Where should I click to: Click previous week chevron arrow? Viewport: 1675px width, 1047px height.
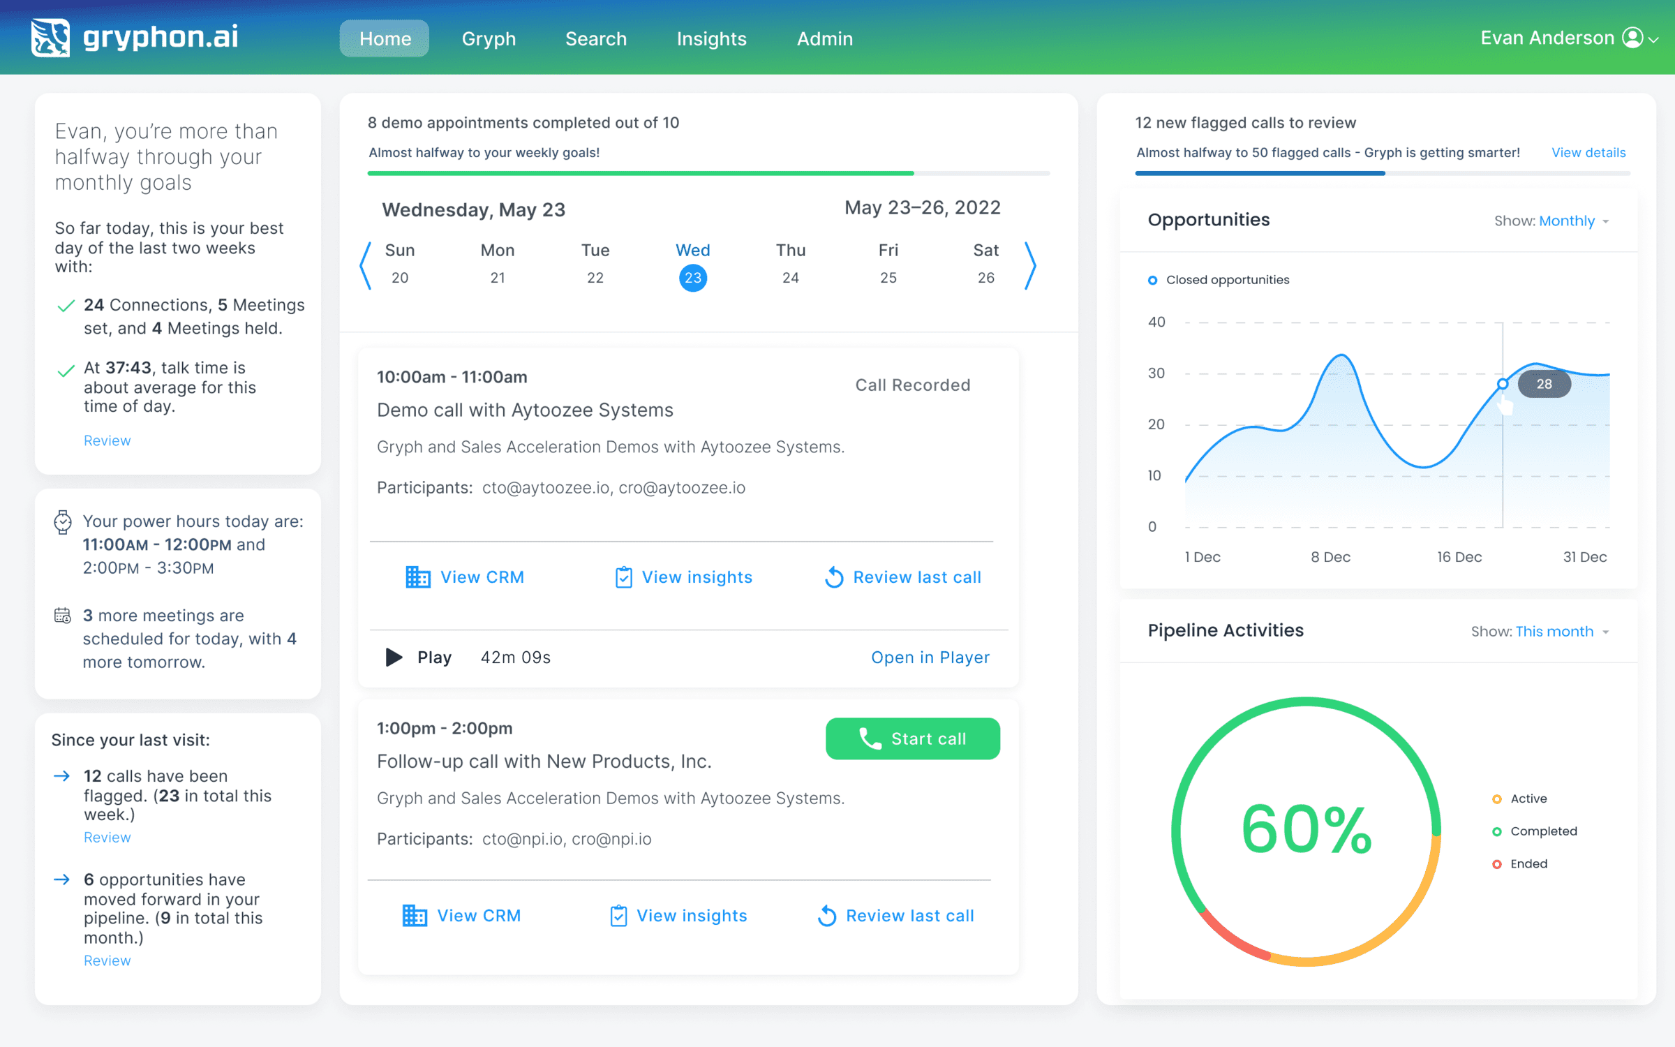366,265
